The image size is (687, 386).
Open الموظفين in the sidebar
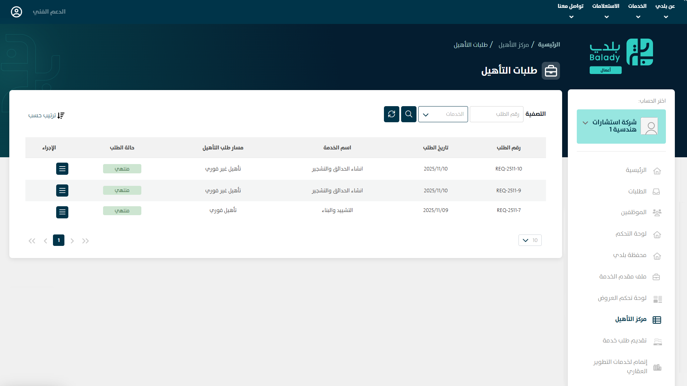(633, 213)
